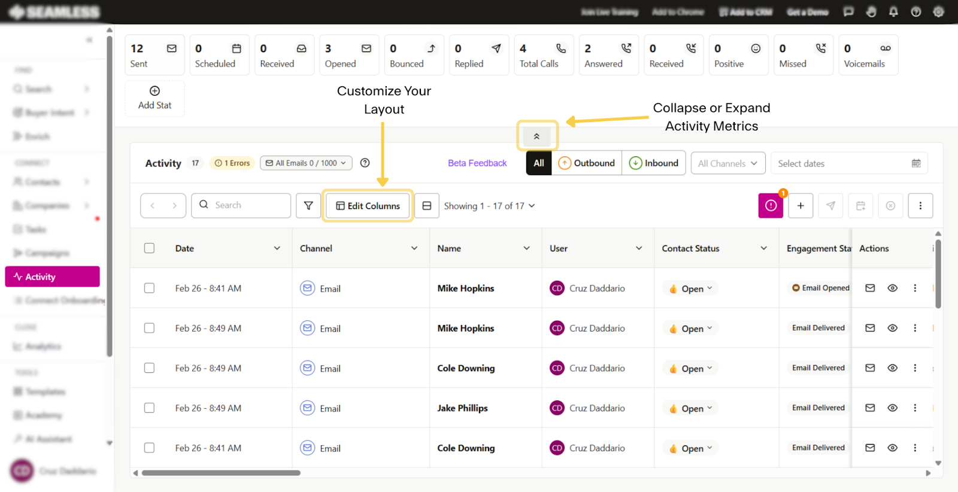958x492 pixels.
Task: Open the Date column header dropdown
Action: click(277, 248)
